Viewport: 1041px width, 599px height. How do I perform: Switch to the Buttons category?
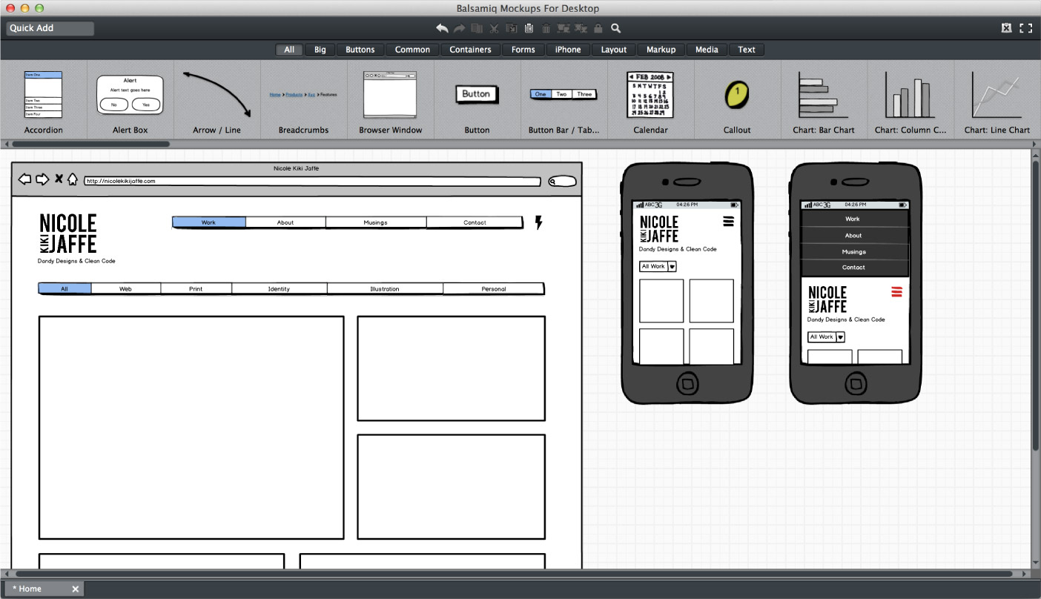360,50
